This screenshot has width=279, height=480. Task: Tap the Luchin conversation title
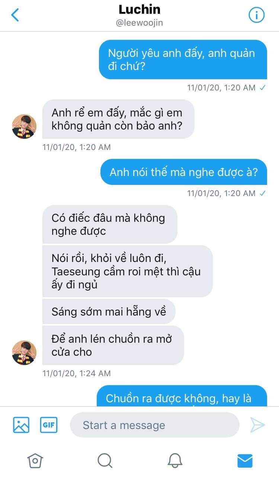click(139, 9)
